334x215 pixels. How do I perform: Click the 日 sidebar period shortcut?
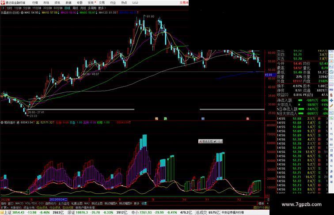click(331, 150)
